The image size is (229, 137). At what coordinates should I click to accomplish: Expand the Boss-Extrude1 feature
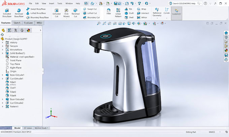(2, 75)
